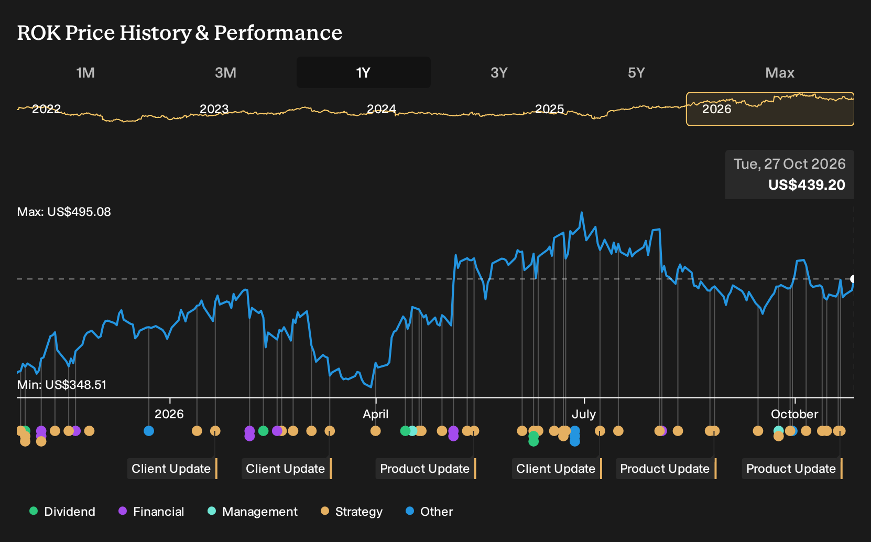Click the ROK Price History & Performance heading

pos(180,32)
